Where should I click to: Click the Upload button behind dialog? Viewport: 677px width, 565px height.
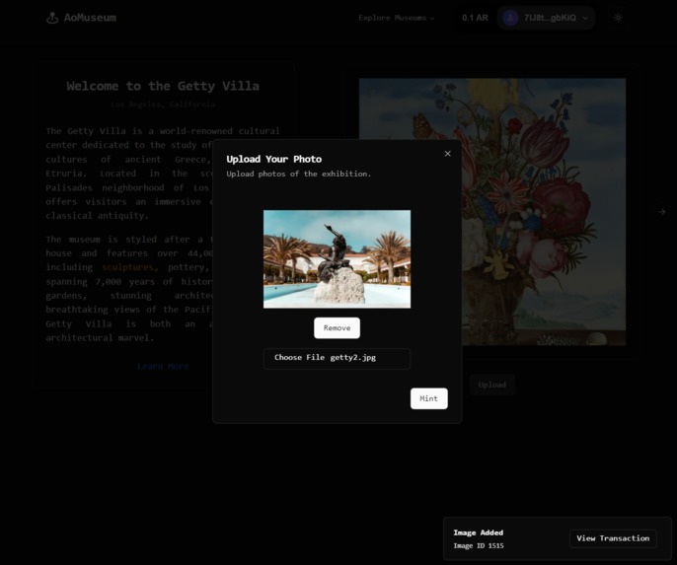click(492, 385)
